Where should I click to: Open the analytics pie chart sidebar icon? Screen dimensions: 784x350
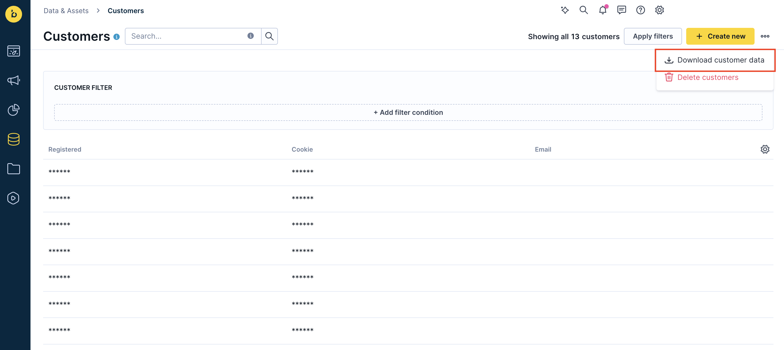14,110
